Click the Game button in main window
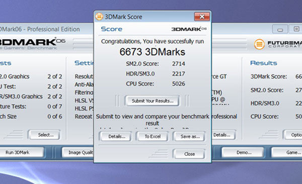The width and height of the screenshot is (302, 184). point(287,152)
